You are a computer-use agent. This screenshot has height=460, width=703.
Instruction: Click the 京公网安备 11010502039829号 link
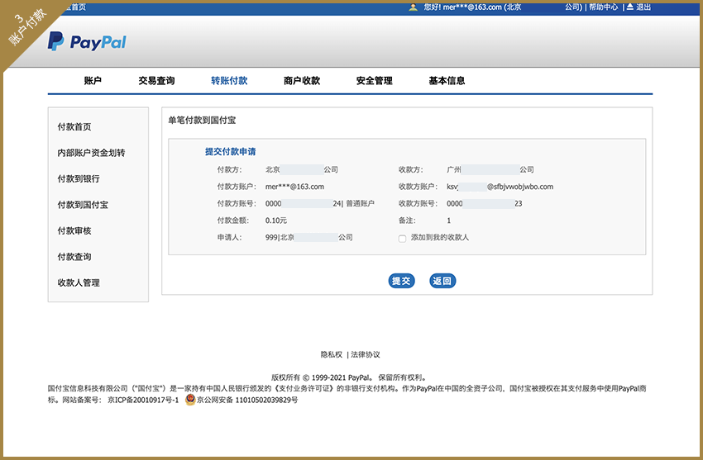247,400
